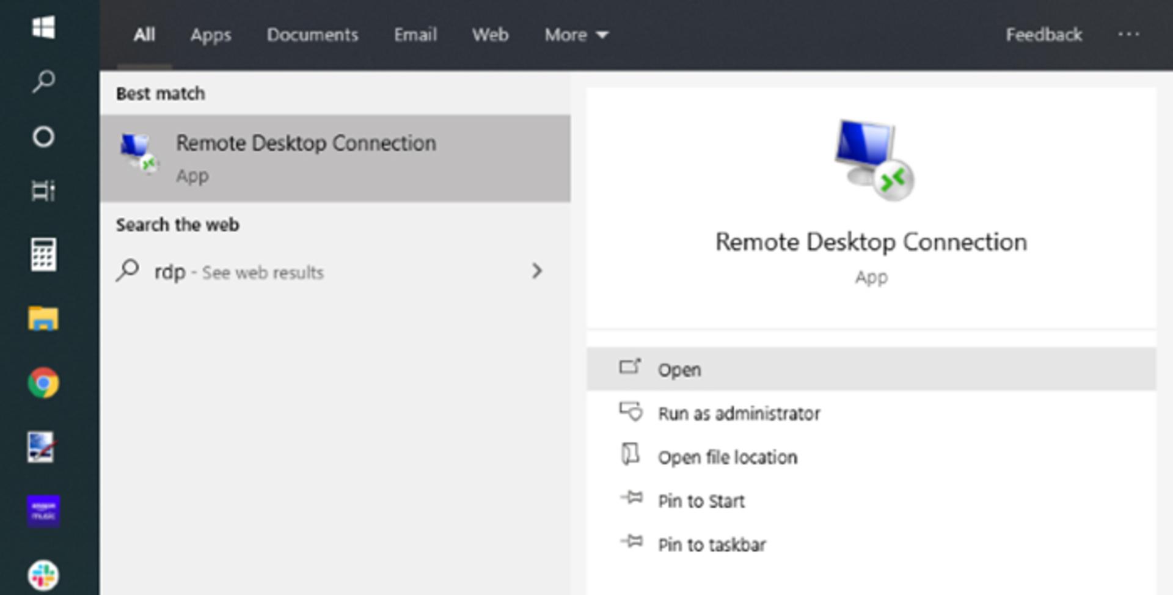This screenshot has width=1173, height=595.
Task: Choose Run as administrator
Action: 871,414
